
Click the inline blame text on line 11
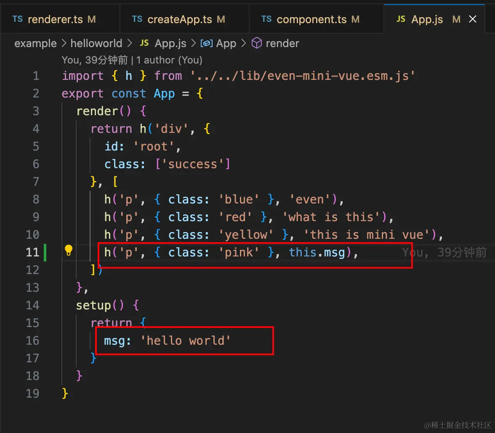[x=444, y=253]
